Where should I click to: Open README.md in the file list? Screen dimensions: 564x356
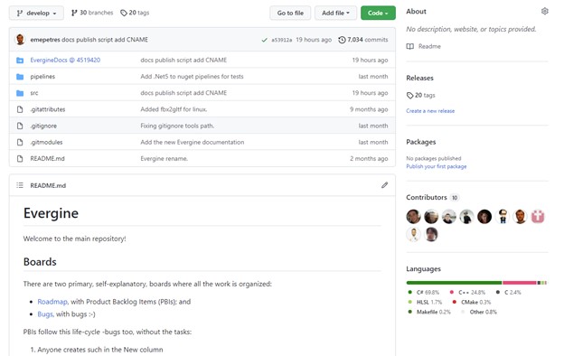pyautogui.click(x=48, y=159)
